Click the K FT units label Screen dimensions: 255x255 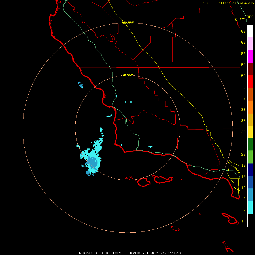coord(240,20)
